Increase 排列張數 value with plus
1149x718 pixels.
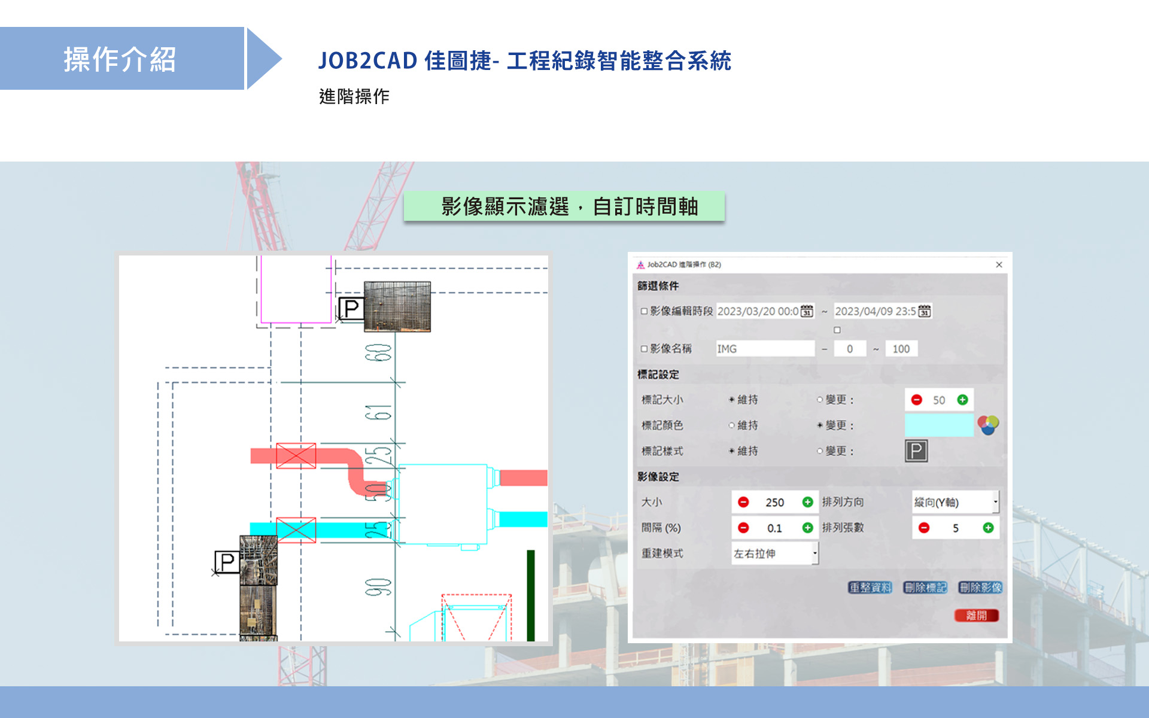tap(988, 528)
